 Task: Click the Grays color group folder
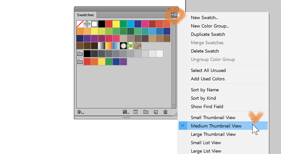80,54
